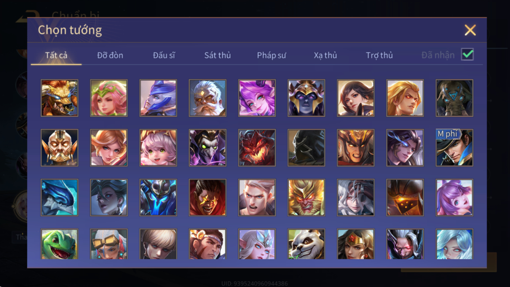Show the Trợ thủ hero category

[379, 55]
